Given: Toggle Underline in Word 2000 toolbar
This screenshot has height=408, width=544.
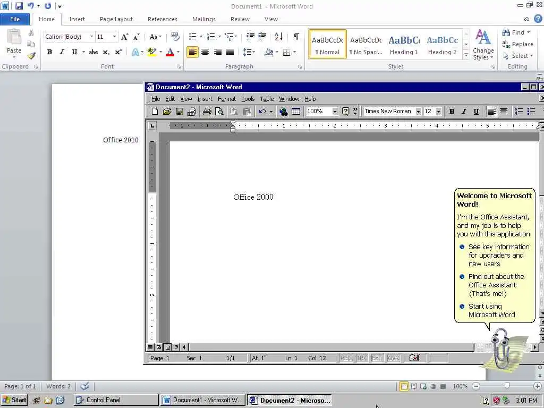Looking at the screenshot, I should tap(476, 112).
